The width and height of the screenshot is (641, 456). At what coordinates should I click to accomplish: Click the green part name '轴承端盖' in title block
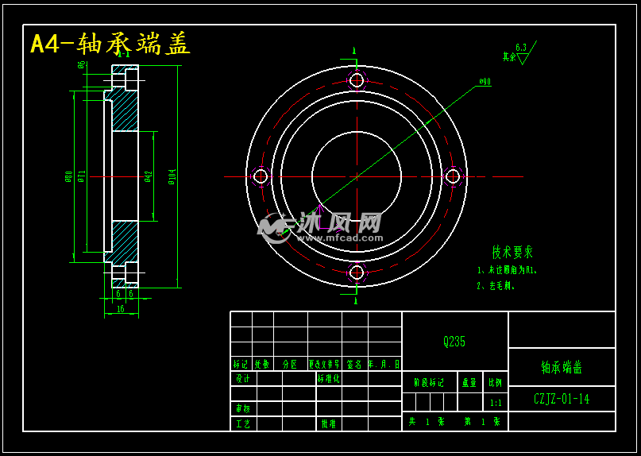pyautogui.click(x=562, y=367)
